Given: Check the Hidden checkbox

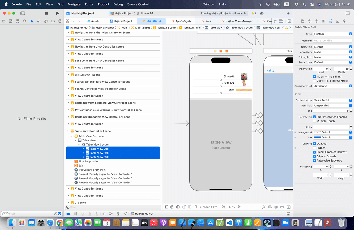Looking at the screenshot, I should [x=314, y=148].
